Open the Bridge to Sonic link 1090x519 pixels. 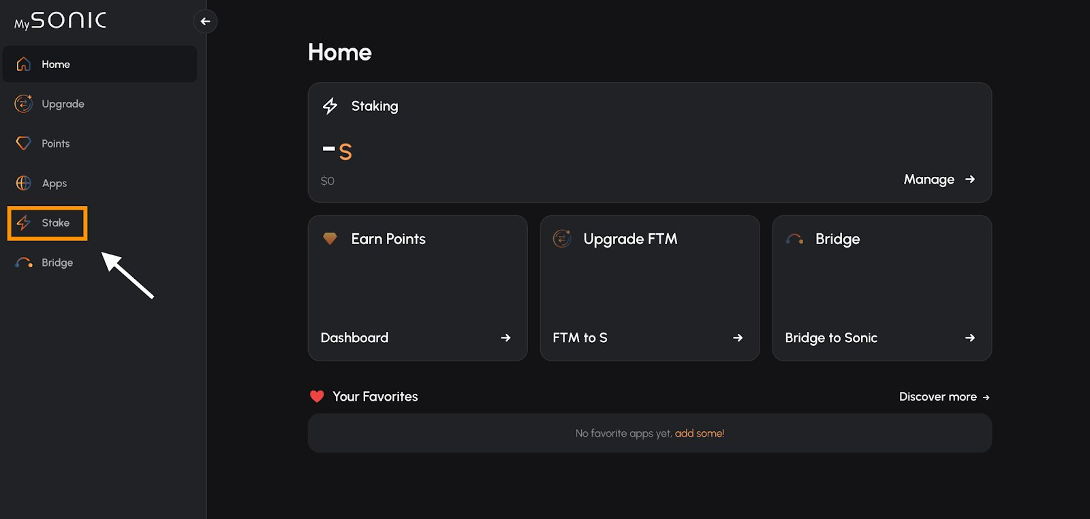pos(830,338)
